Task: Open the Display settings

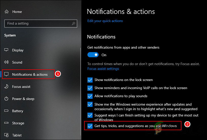Action: pos(18,50)
